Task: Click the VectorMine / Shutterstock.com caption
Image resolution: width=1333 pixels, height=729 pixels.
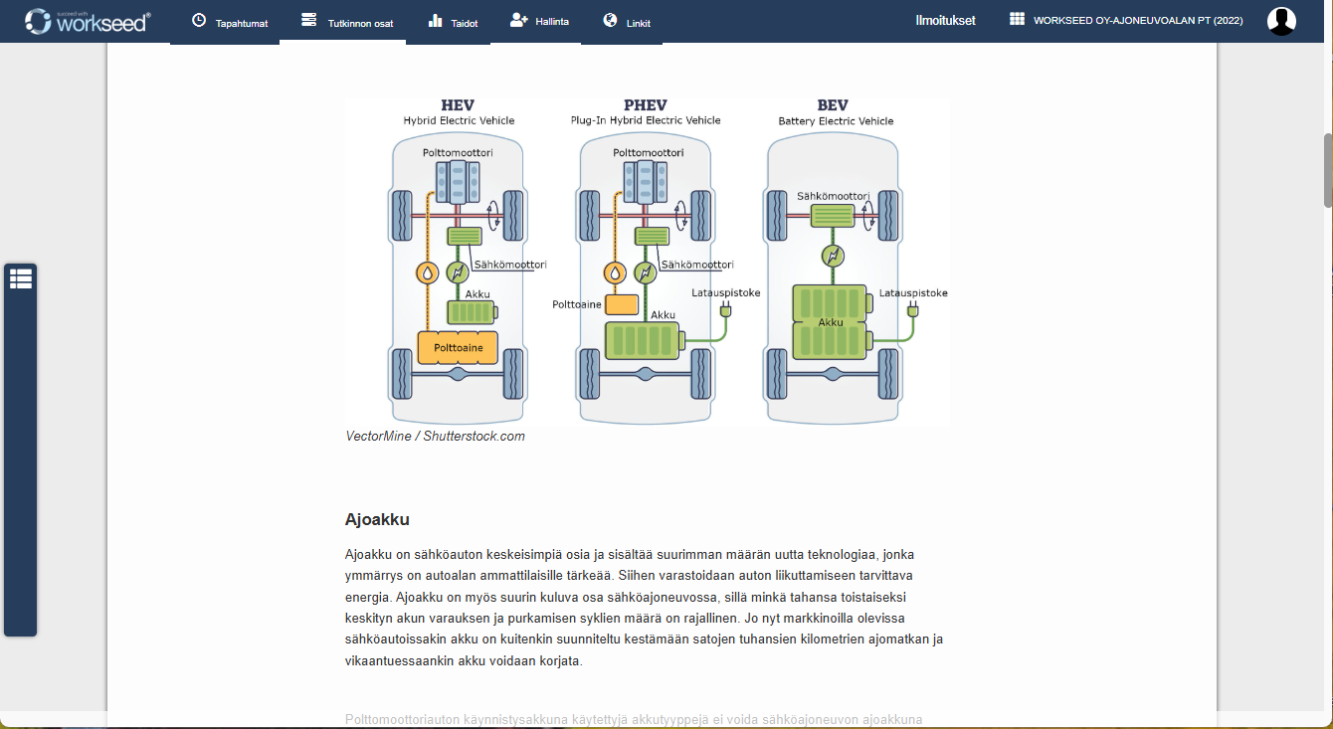Action: click(x=435, y=436)
